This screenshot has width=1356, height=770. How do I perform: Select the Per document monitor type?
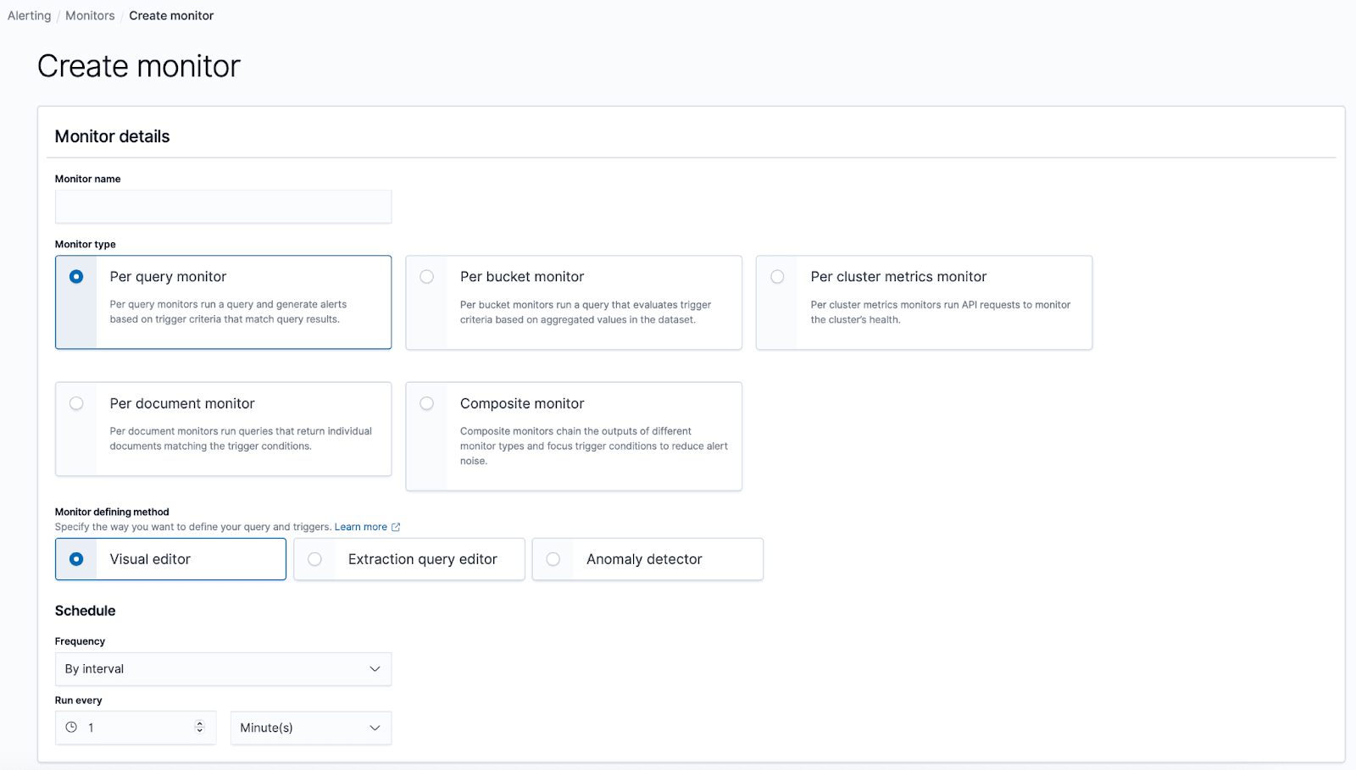77,403
